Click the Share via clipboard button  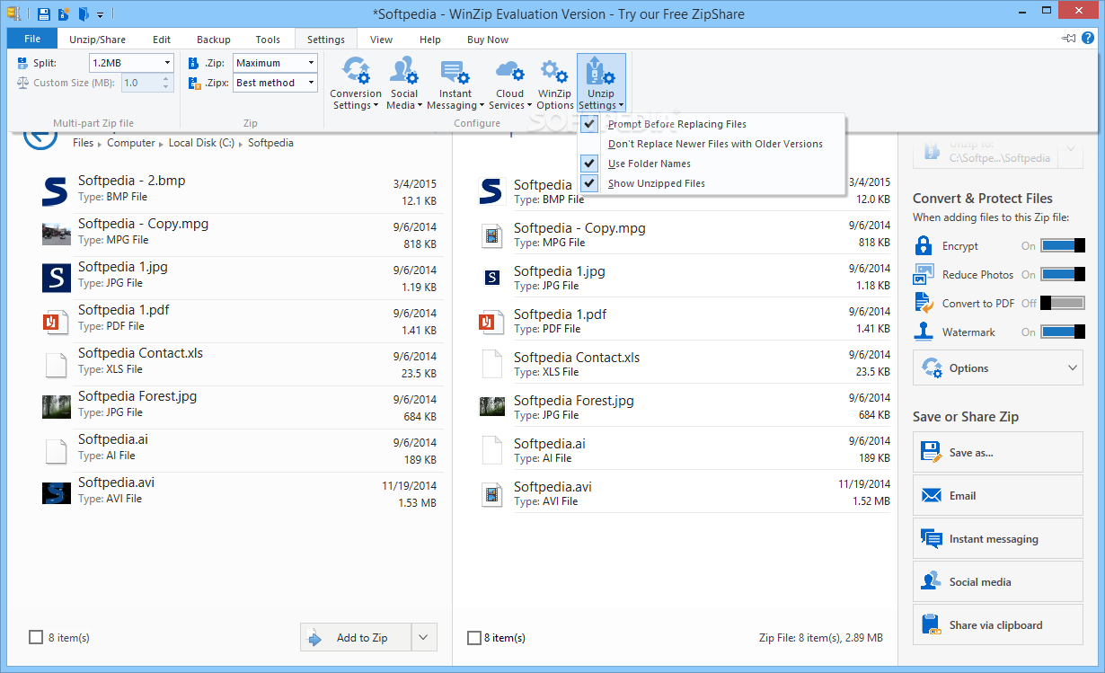pyautogui.click(x=998, y=624)
